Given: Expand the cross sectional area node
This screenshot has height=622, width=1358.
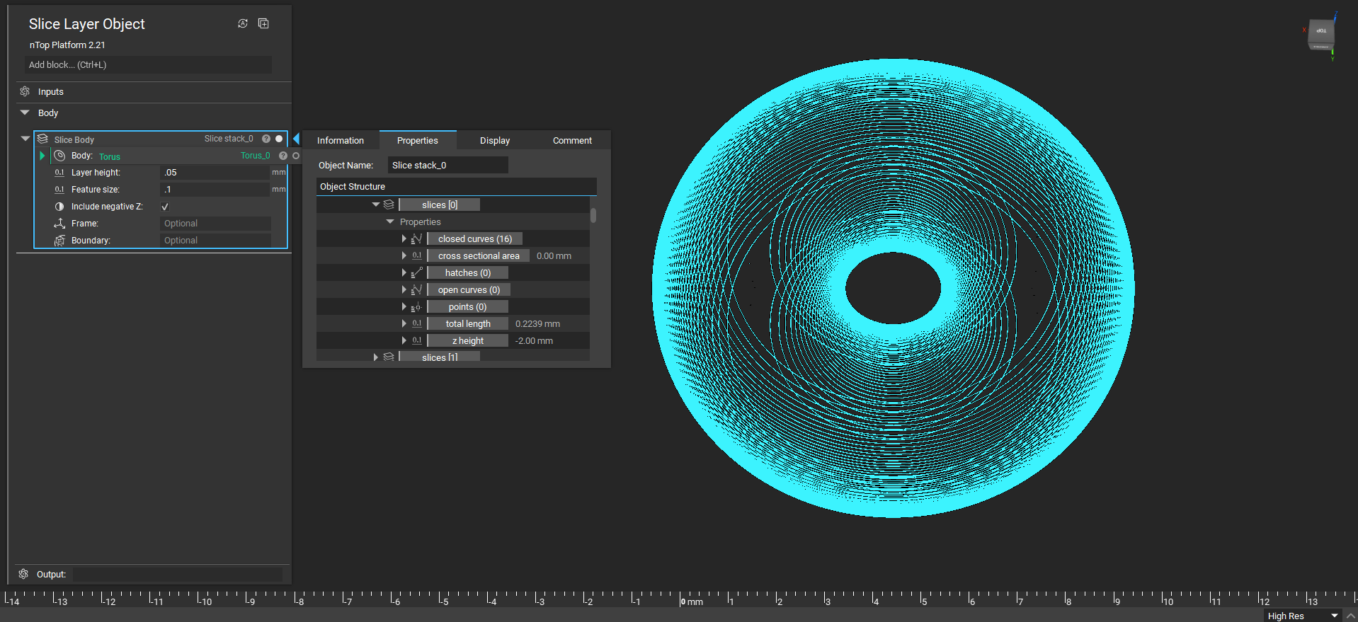Looking at the screenshot, I should pos(404,255).
